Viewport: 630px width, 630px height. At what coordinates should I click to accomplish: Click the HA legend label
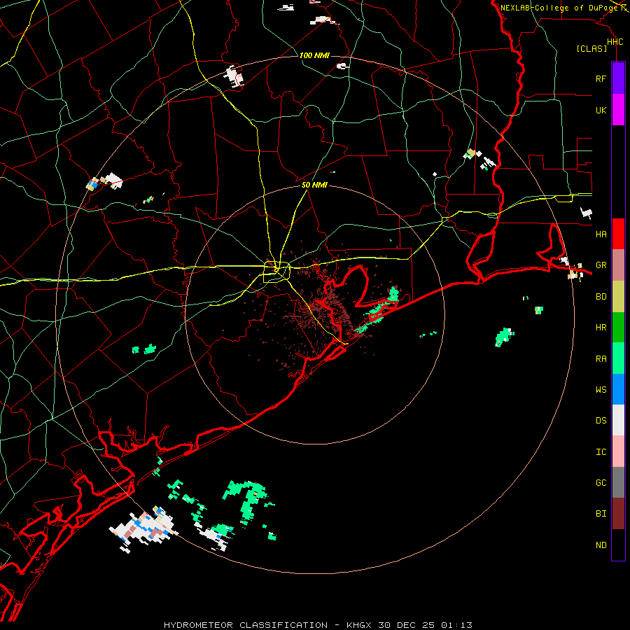point(601,234)
